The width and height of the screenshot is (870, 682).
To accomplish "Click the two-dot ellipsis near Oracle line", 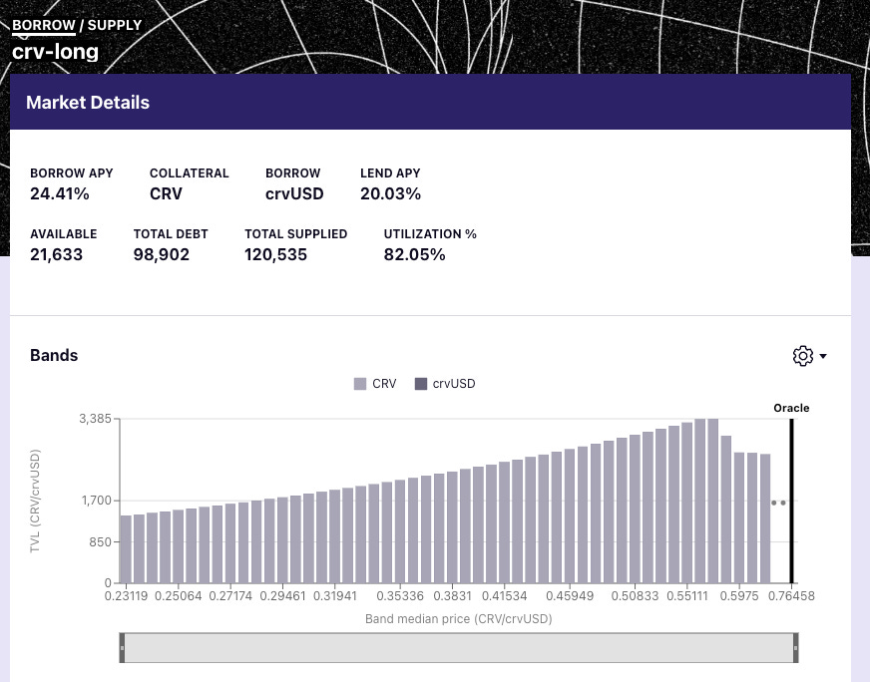I will [778, 503].
